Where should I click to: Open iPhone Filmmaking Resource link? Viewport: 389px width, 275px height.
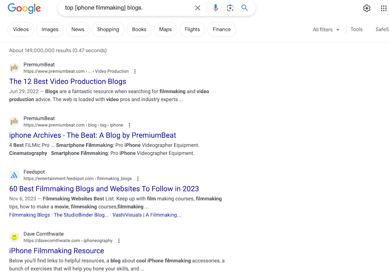point(56,251)
